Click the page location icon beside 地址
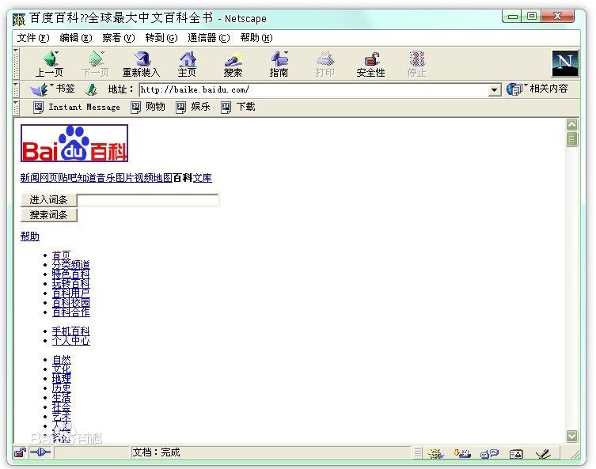596x469 pixels. (91, 89)
